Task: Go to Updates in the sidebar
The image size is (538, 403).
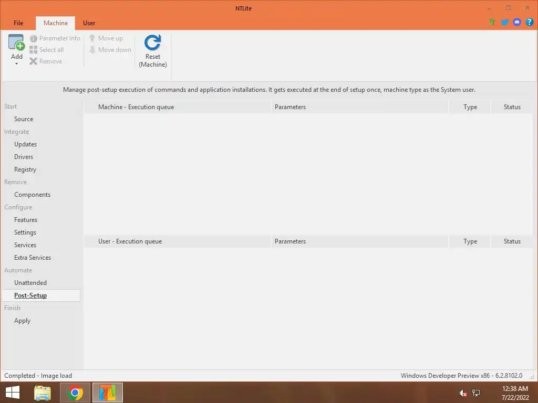Action: coord(25,144)
